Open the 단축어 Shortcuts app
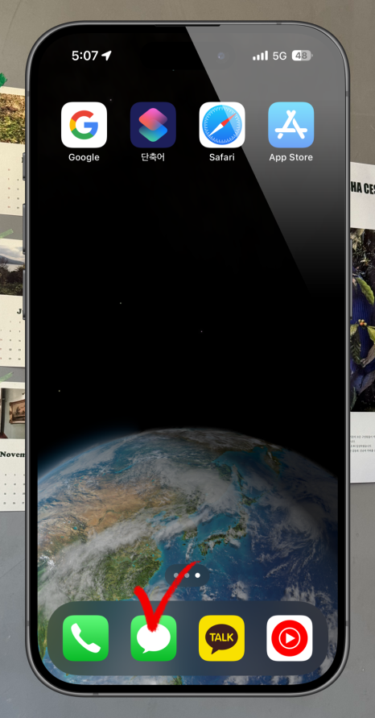 [153, 125]
